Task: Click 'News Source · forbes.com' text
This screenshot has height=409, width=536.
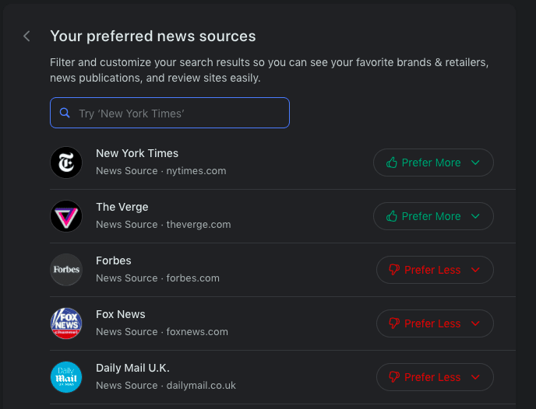Action: point(157,278)
